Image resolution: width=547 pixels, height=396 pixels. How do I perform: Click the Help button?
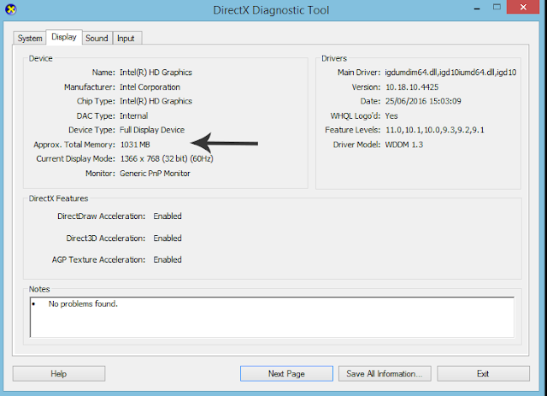pyautogui.click(x=59, y=374)
